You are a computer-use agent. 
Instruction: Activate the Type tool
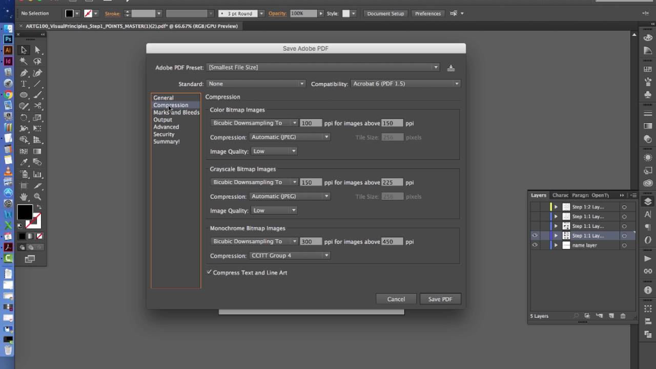[24, 84]
